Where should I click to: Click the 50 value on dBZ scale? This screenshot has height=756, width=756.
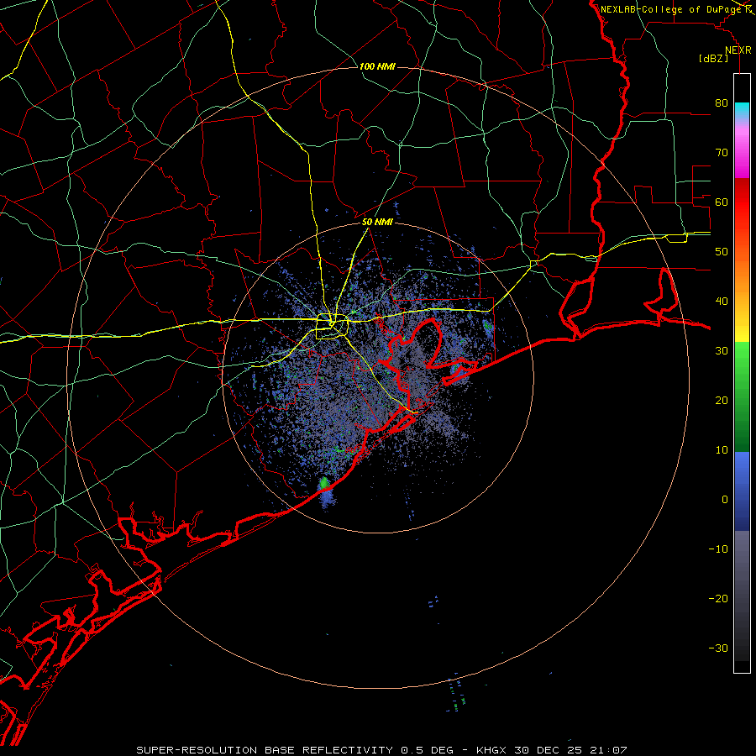(x=722, y=252)
